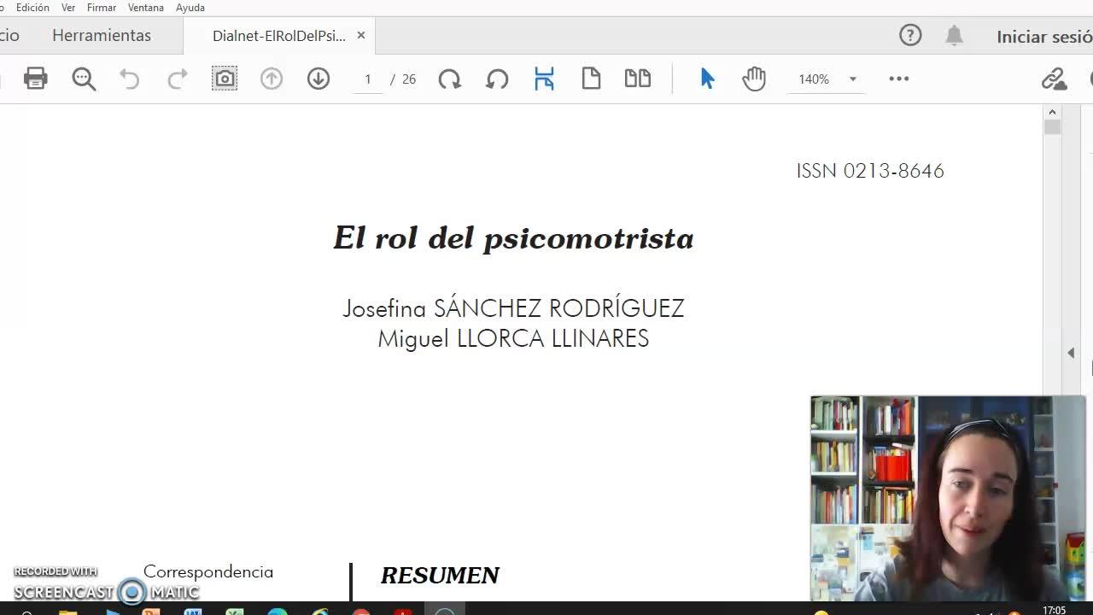Click the fit-to-width scrolling icon
The height and width of the screenshot is (615, 1093).
(544, 79)
